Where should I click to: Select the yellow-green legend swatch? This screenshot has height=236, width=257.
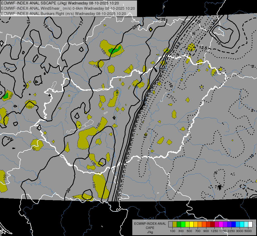coord(187,224)
